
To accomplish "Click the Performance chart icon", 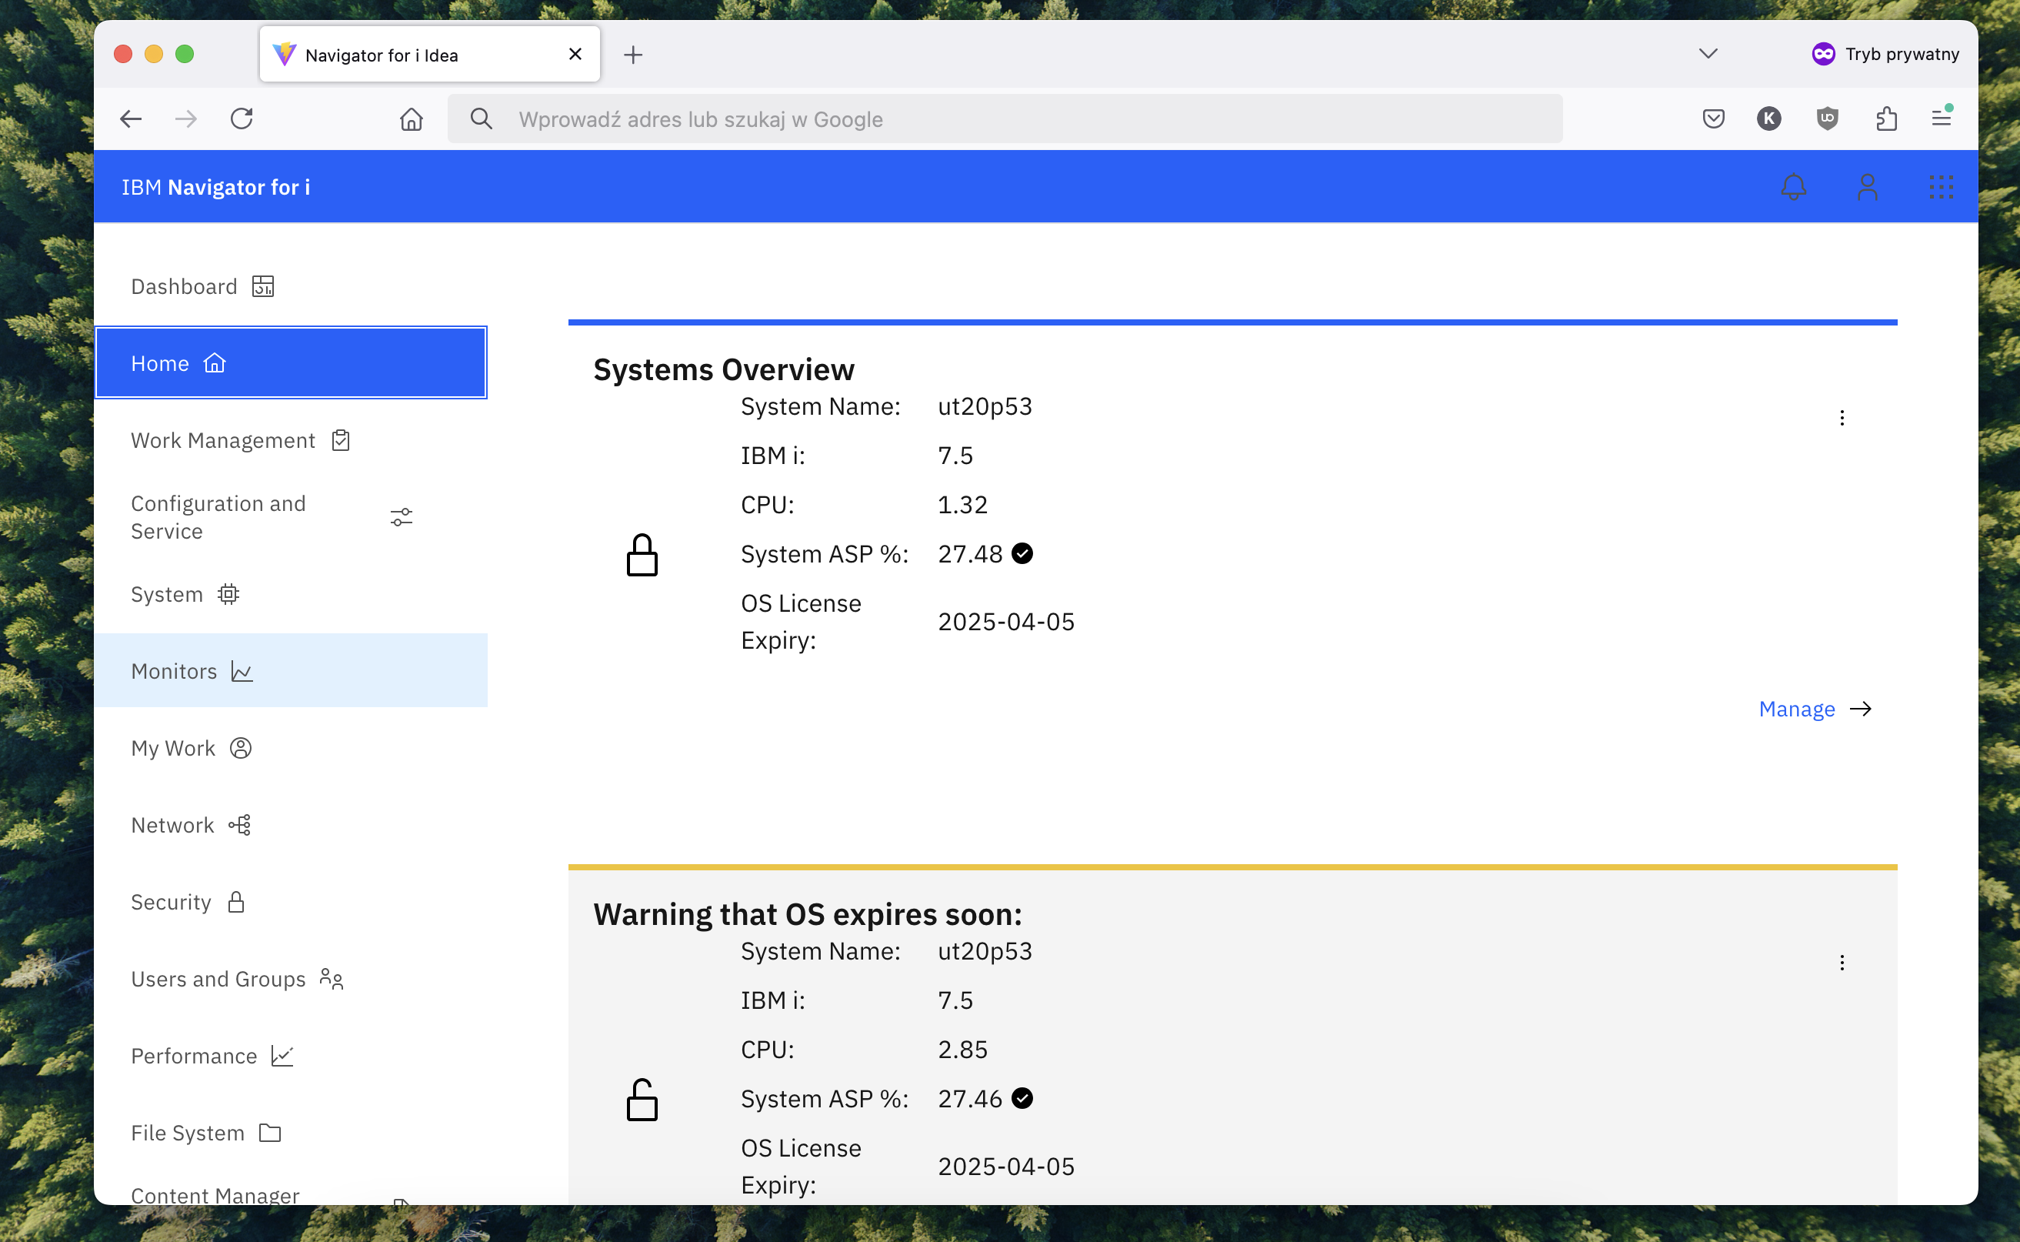I will coord(282,1057).
